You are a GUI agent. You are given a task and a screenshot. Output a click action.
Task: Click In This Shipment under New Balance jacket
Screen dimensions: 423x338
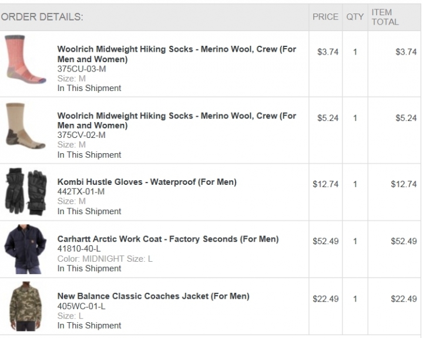[x=89, y=326]
